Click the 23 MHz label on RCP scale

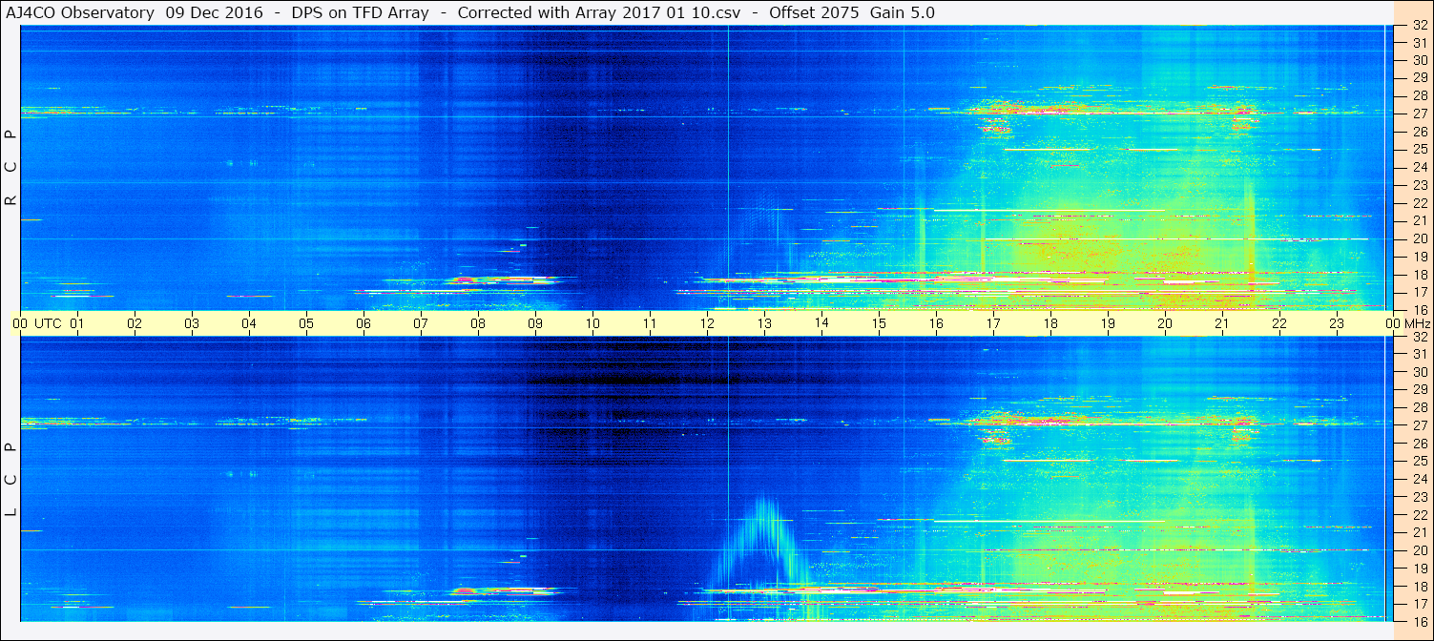(1419, 185)
